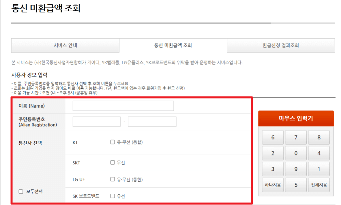The image size is (341, 205).
Task: Switch to the 서비스 안내 tab
Action: pyautogui.click(x=65, y=46)
